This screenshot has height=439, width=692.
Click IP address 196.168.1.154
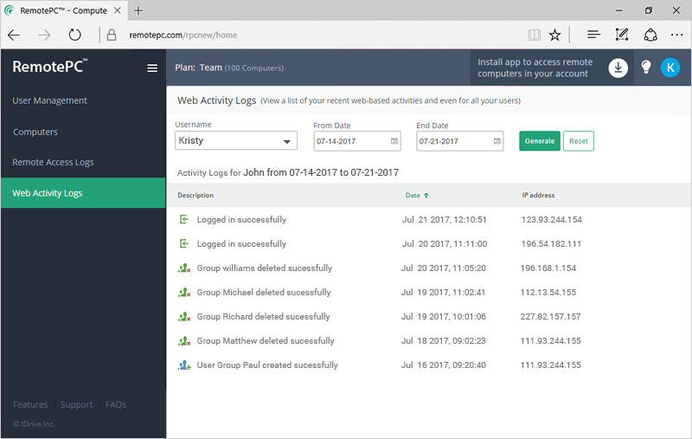click(548, 268)
